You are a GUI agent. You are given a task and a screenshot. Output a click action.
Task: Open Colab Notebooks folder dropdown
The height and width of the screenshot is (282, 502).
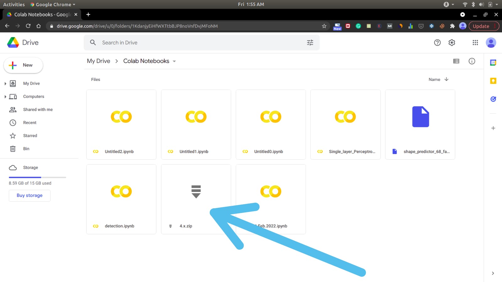[x=174, y=61]
